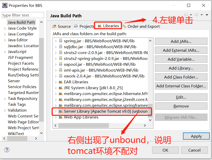Click into the type filter text field

click(23, 15)
